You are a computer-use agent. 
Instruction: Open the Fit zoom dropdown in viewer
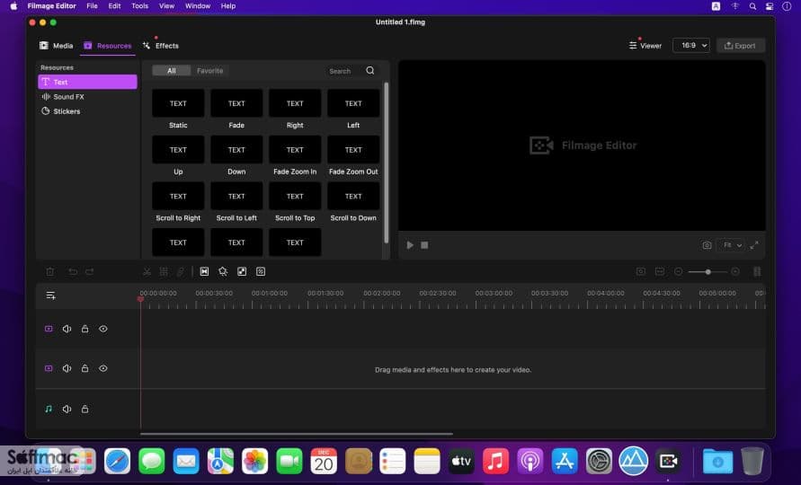point(731,245)
